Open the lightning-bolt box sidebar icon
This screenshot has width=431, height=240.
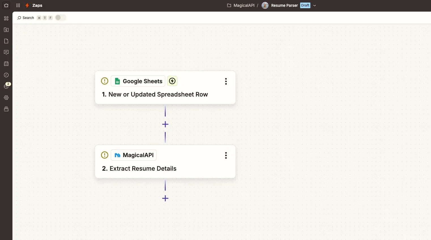point(6,30)
